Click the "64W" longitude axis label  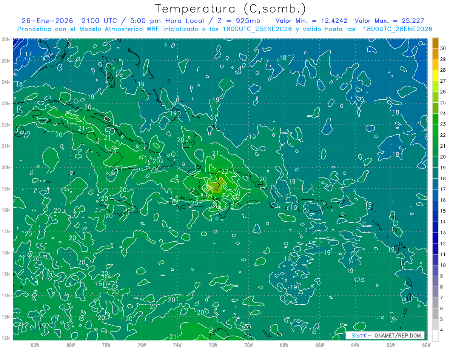click(355, 344)
